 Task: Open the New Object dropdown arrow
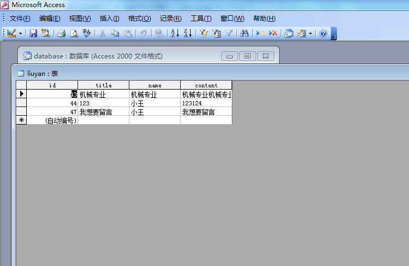click(x=310, y=33)
